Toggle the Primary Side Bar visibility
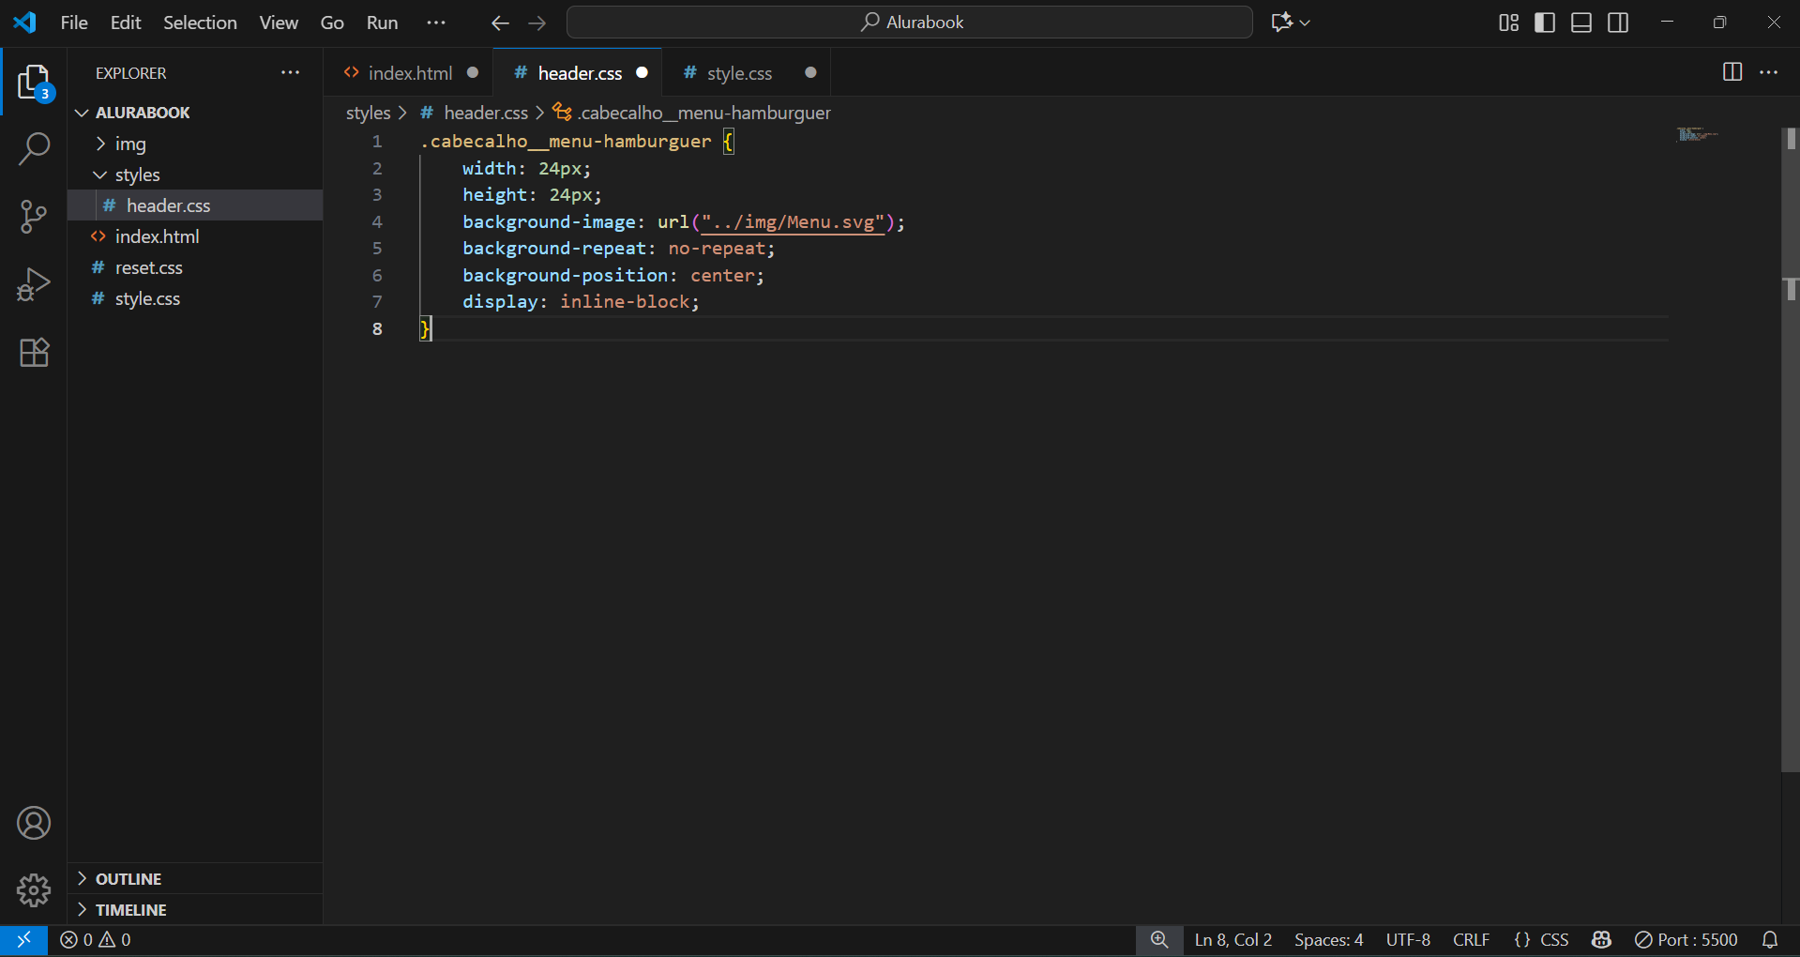The width and height of the screenshot is (1800, 957). point(1544,23)
